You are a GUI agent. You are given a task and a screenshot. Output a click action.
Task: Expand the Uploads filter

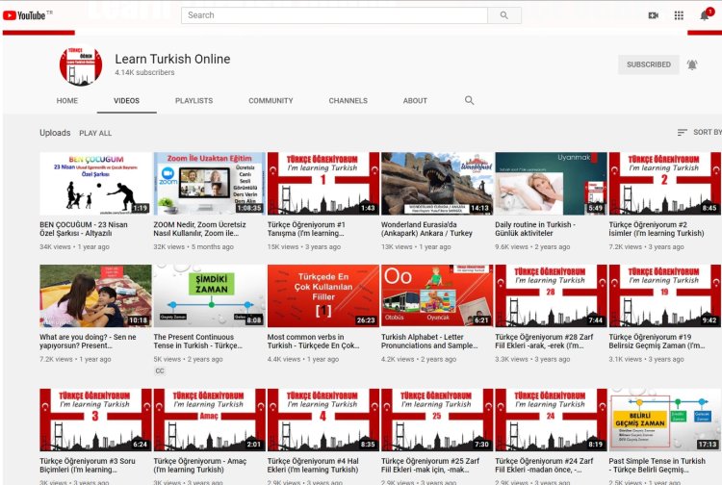55,133
